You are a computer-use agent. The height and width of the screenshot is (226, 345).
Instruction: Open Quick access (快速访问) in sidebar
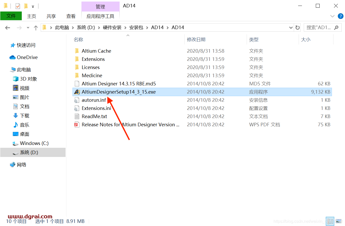coord(23,45)
